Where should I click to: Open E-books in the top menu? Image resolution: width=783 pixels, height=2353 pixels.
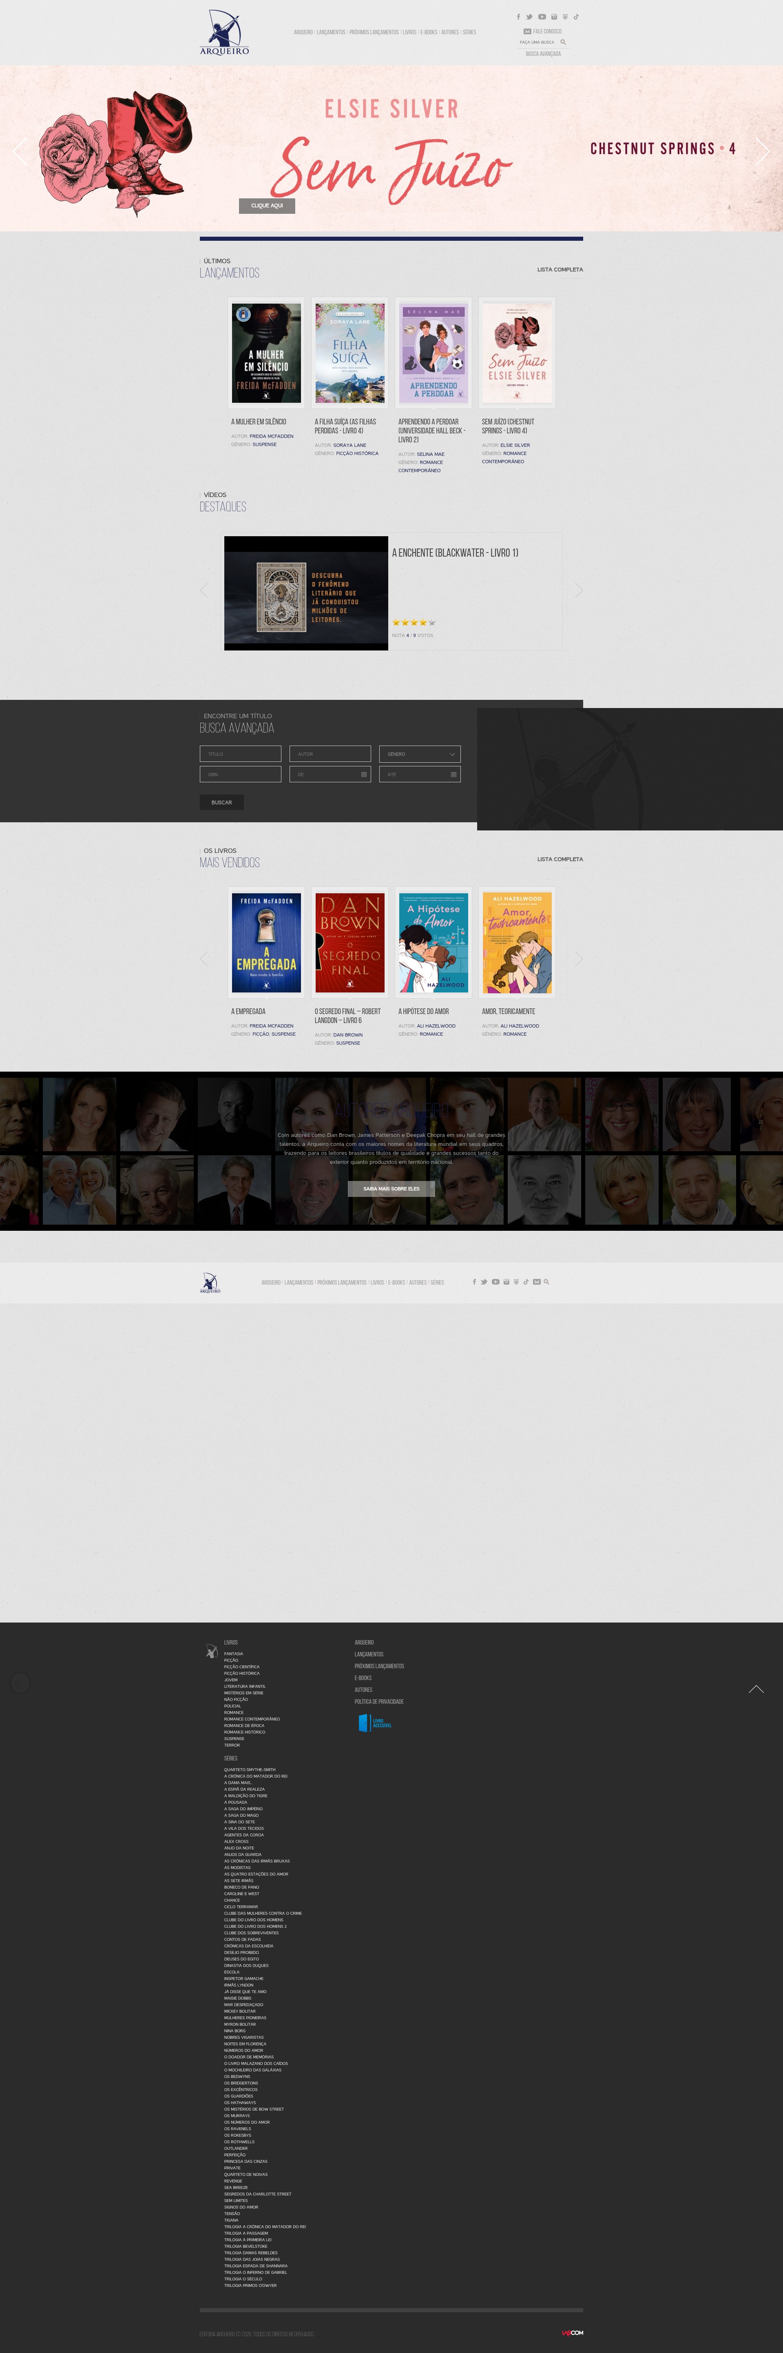[429, 32]
